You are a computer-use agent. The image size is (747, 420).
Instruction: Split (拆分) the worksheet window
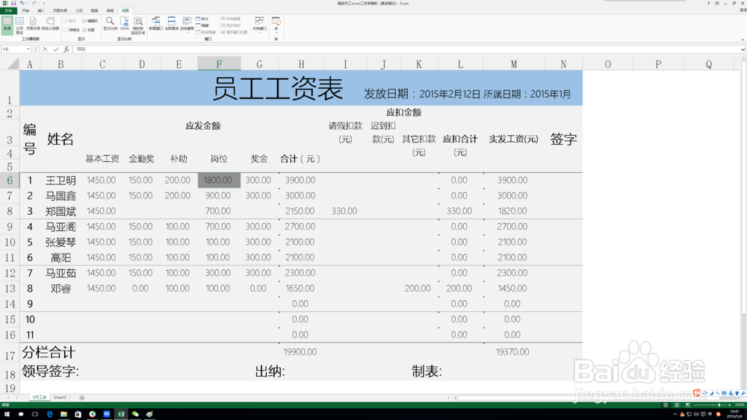(202, 19)
